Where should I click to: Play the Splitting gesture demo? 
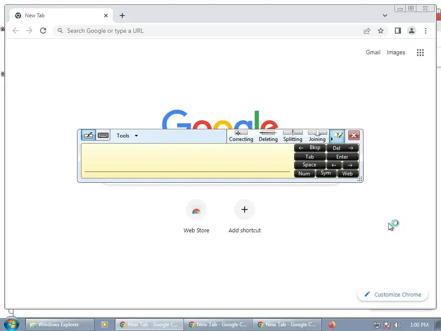click(x=292, y=136)
